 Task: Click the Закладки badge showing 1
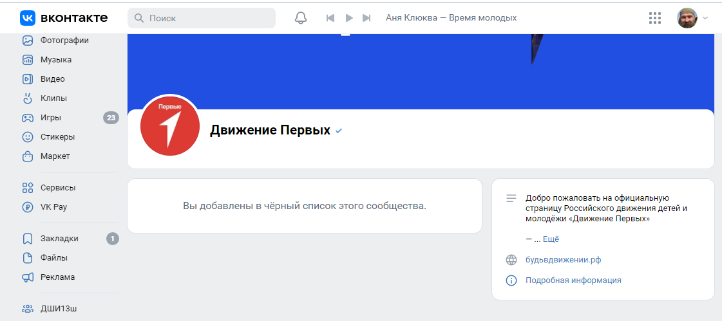pos(113,239)
